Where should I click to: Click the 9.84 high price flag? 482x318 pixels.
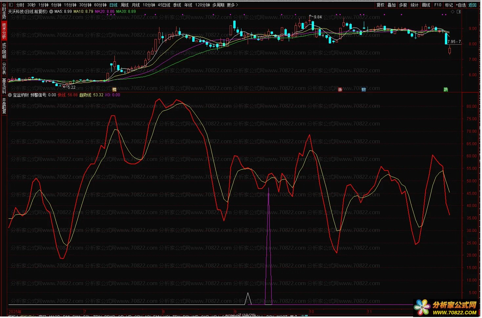coord(317,17)
